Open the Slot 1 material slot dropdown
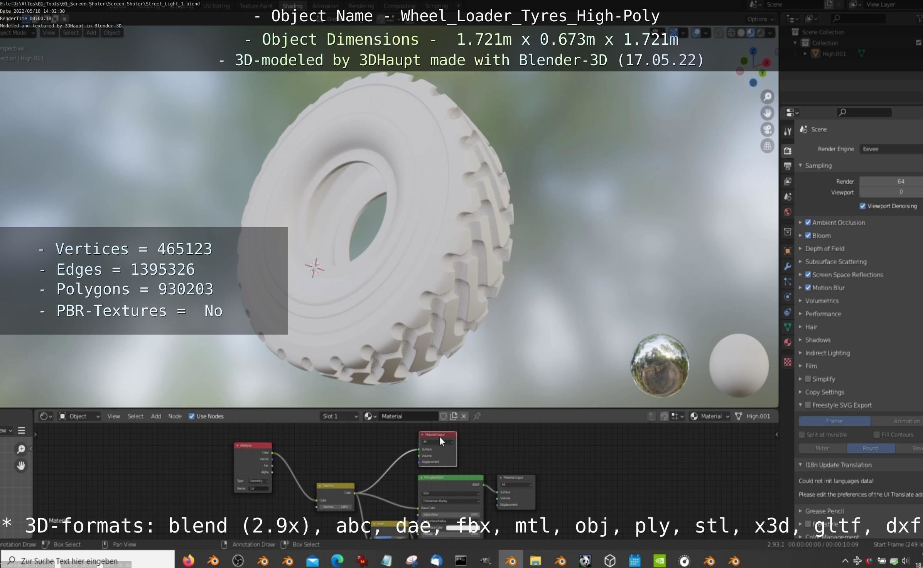The image size is (923, 568). click(x=339, y=416)
